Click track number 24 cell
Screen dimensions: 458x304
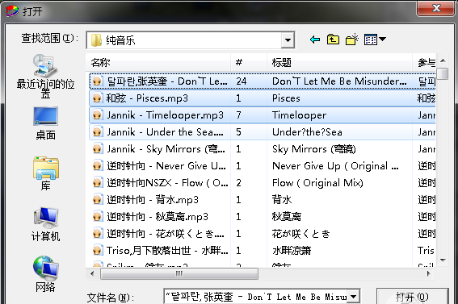coord(242,81)
